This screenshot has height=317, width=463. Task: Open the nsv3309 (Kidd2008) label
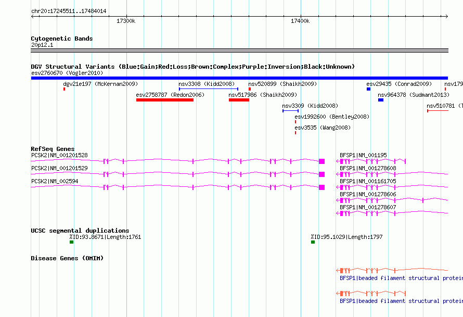(310, 106)
